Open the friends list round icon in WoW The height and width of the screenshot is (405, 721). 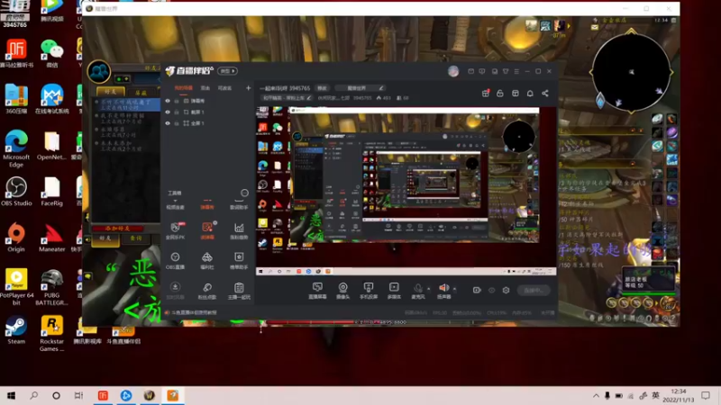click(99, 72)
